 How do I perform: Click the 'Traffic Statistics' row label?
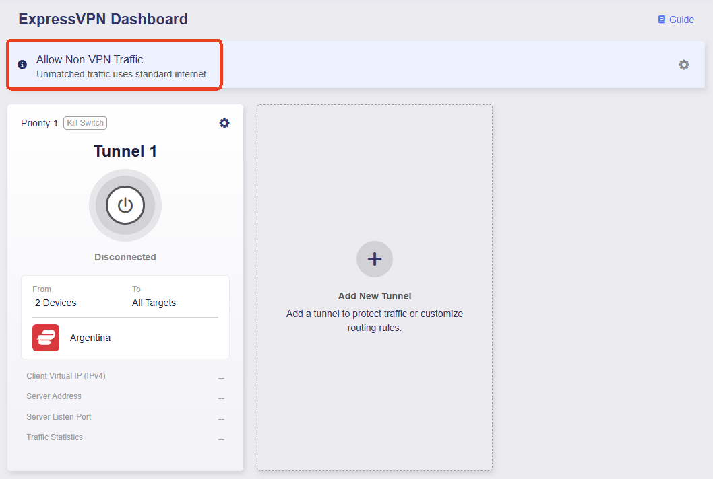55,437
